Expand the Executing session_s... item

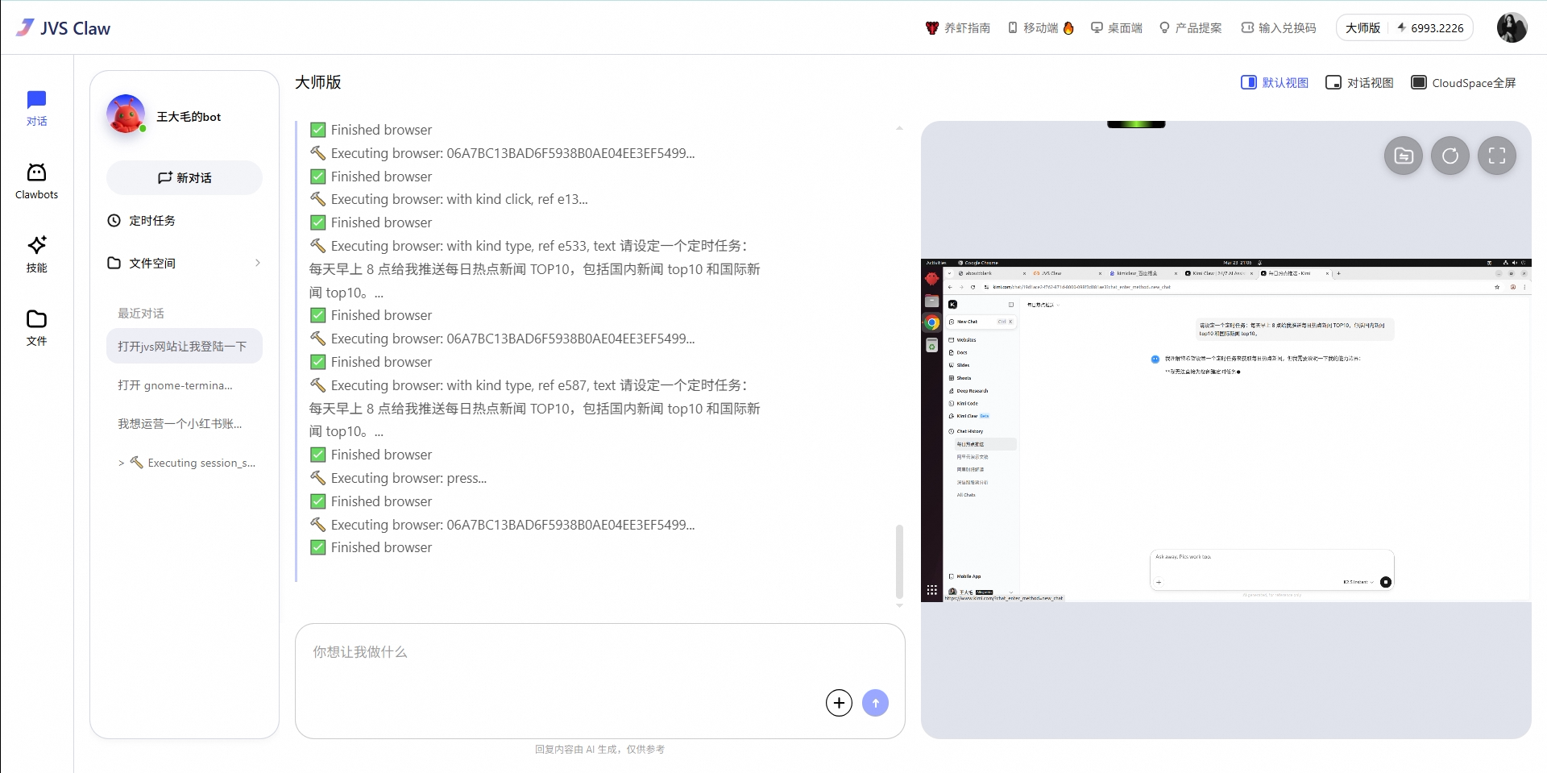click(x=121, y=463)
